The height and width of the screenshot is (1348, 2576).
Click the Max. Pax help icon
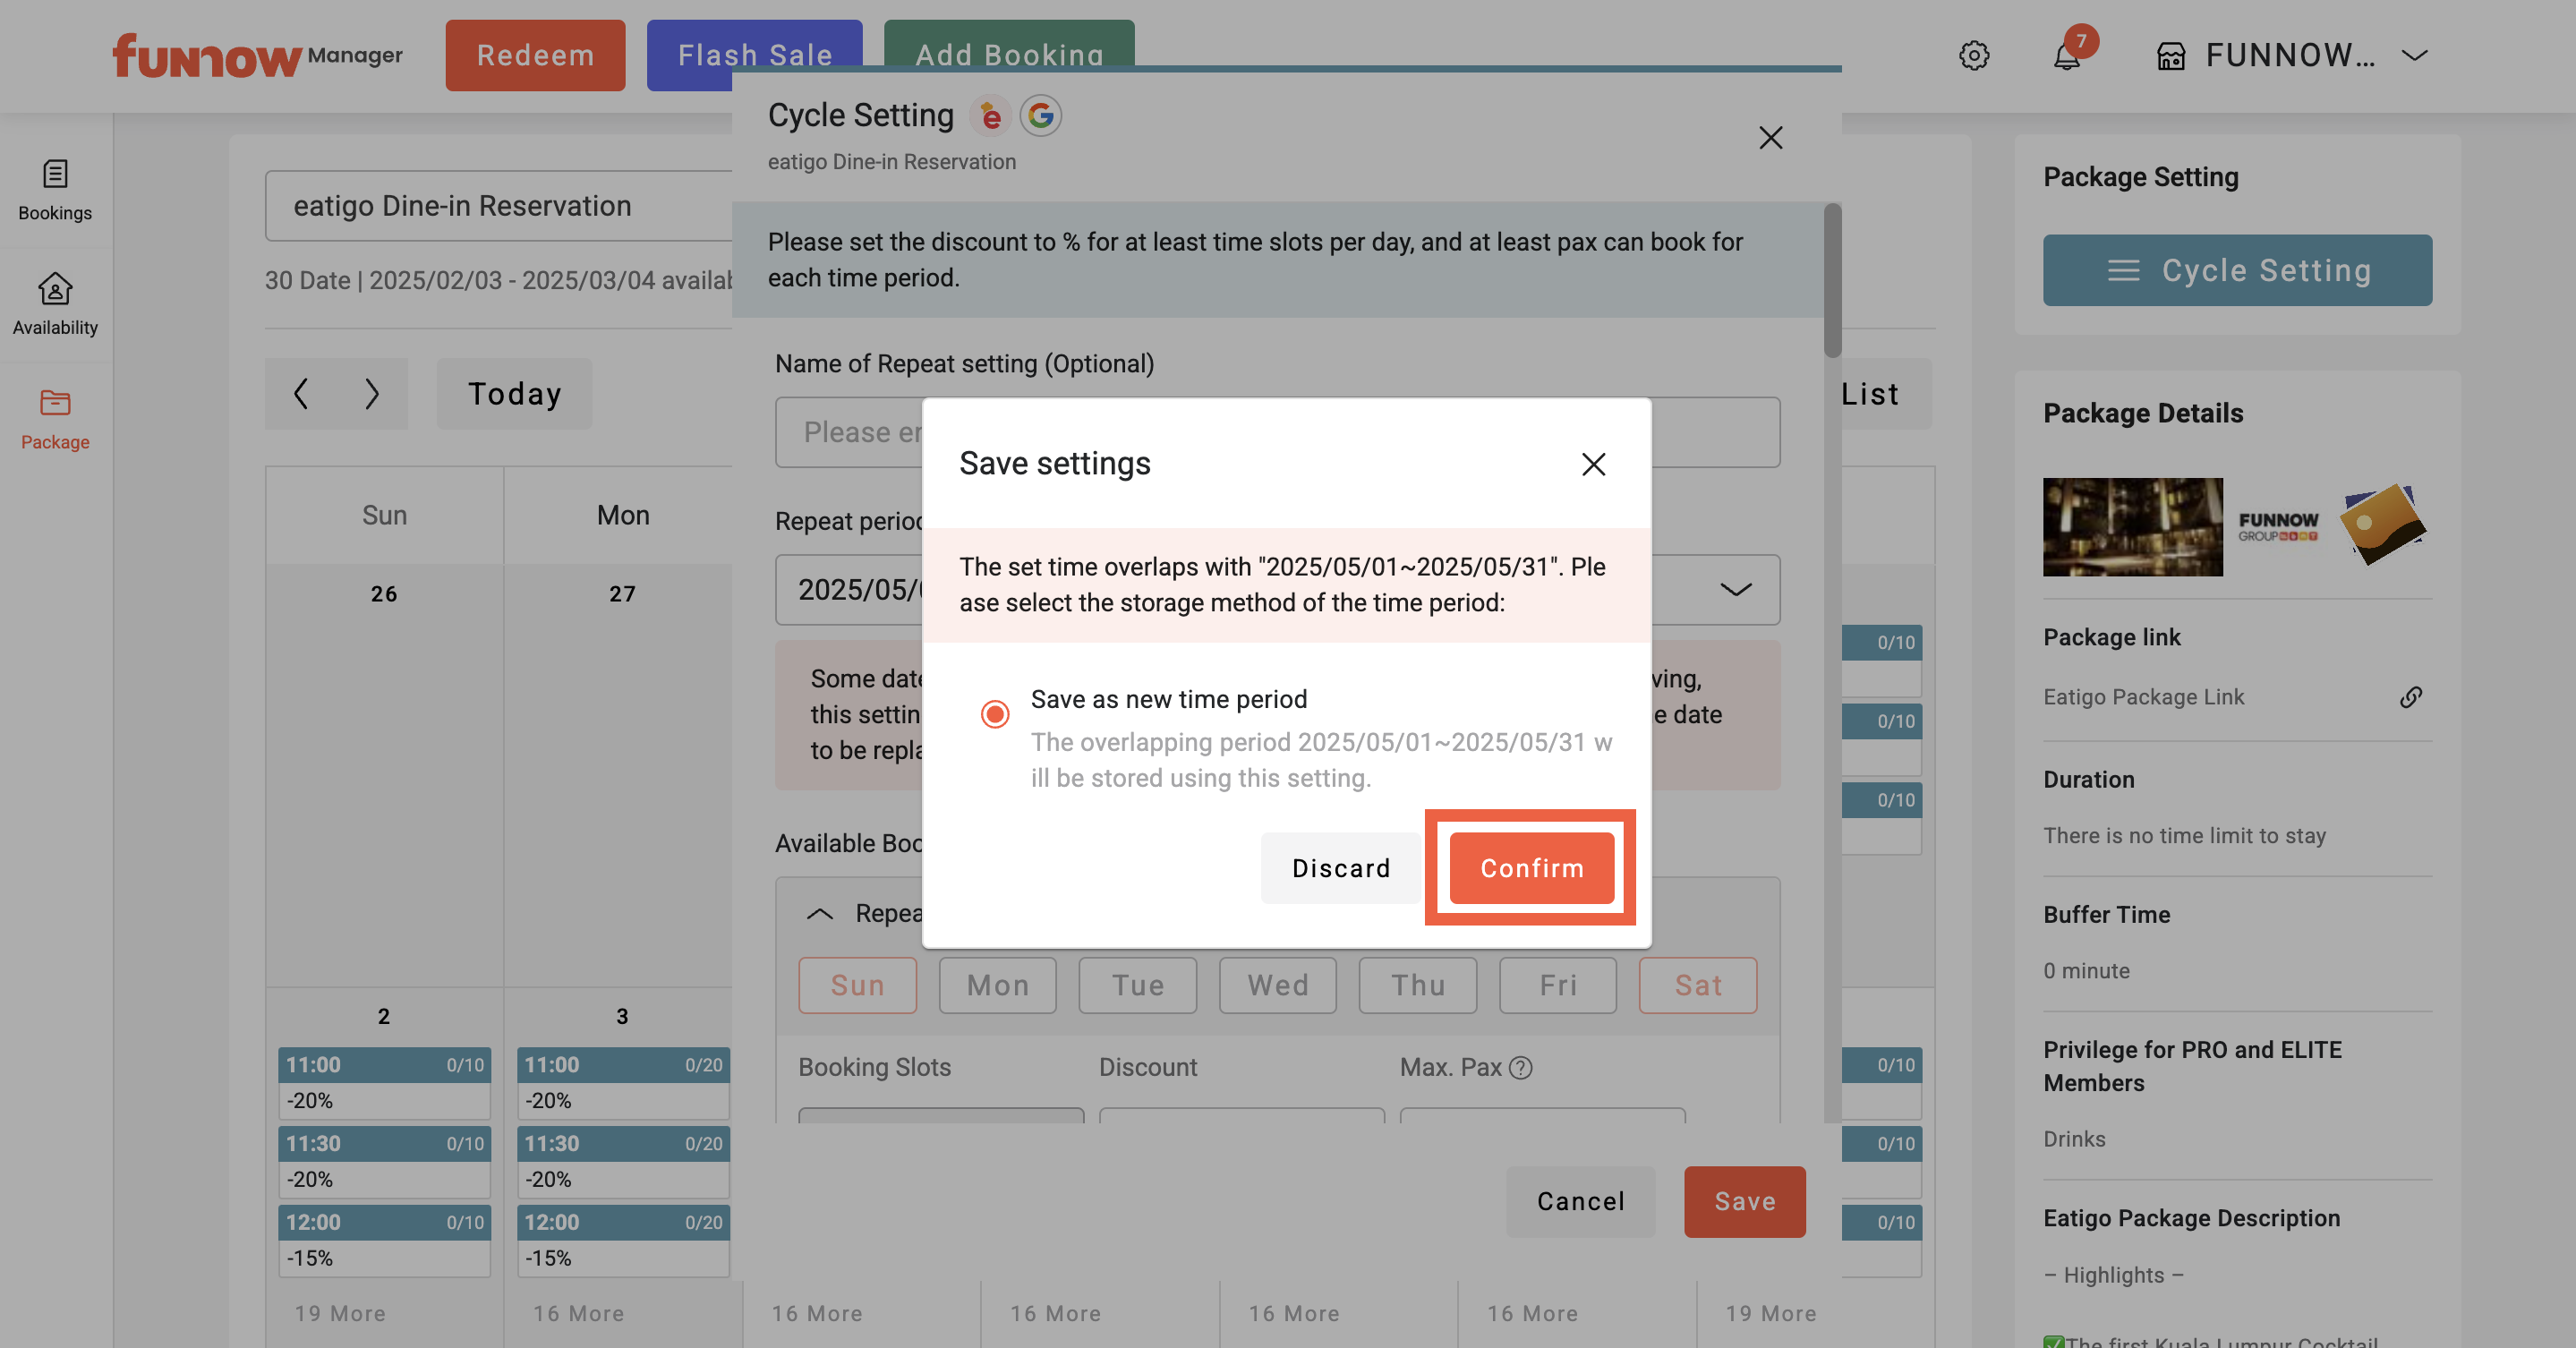pyautogui.click(x=1520, y=1068)
